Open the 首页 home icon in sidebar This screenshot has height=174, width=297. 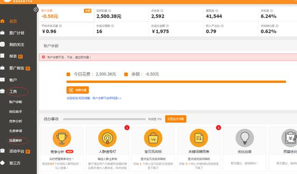(x=2, y=21)
